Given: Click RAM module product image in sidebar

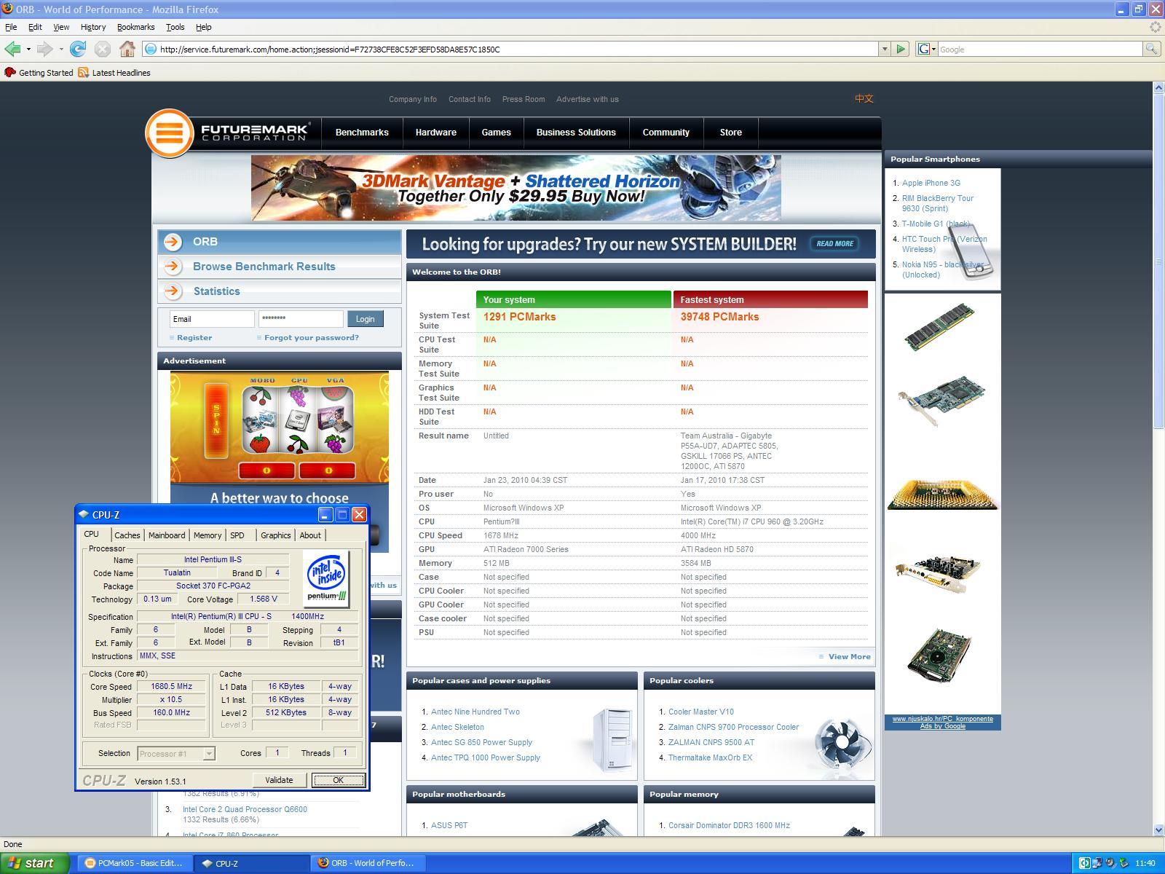Looking at the screenshot, I should [939, 327].
